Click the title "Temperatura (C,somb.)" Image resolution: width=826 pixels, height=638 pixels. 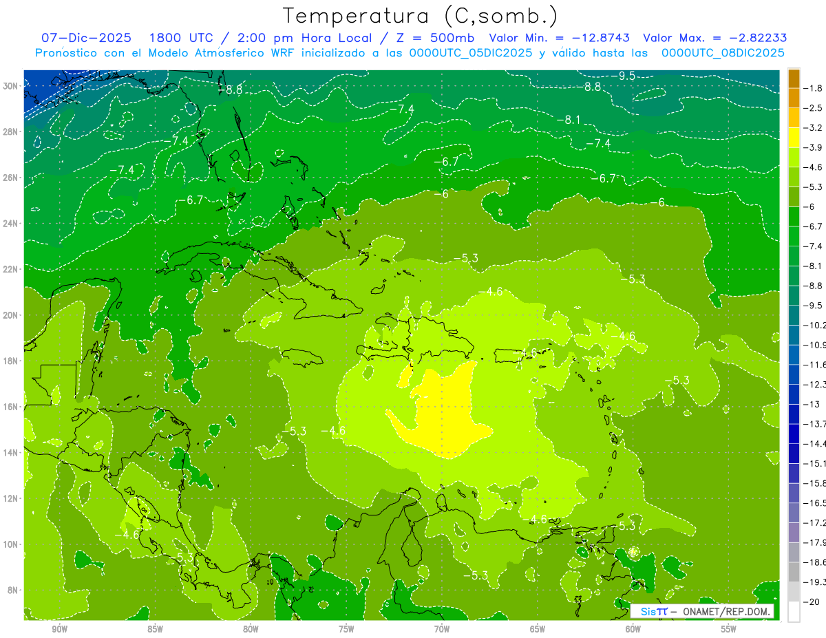click(x=421, y=16)
